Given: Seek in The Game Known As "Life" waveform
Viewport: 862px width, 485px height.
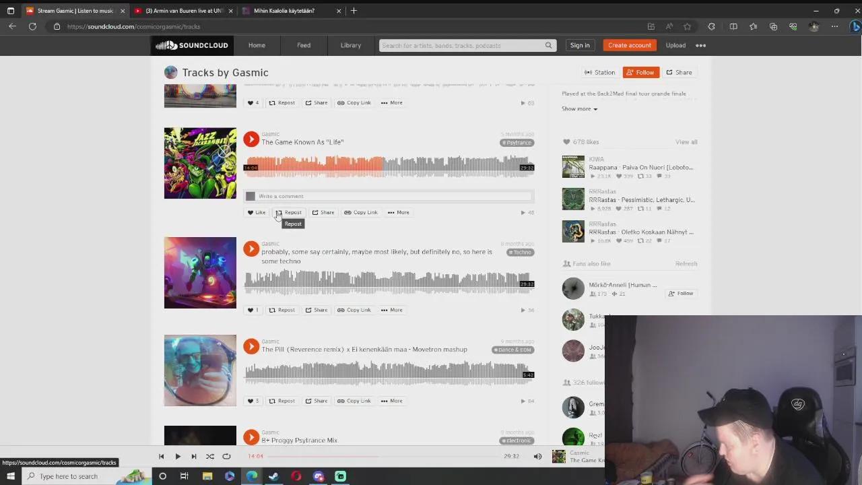Looking at the screenshot, I should tap(389, 166).
